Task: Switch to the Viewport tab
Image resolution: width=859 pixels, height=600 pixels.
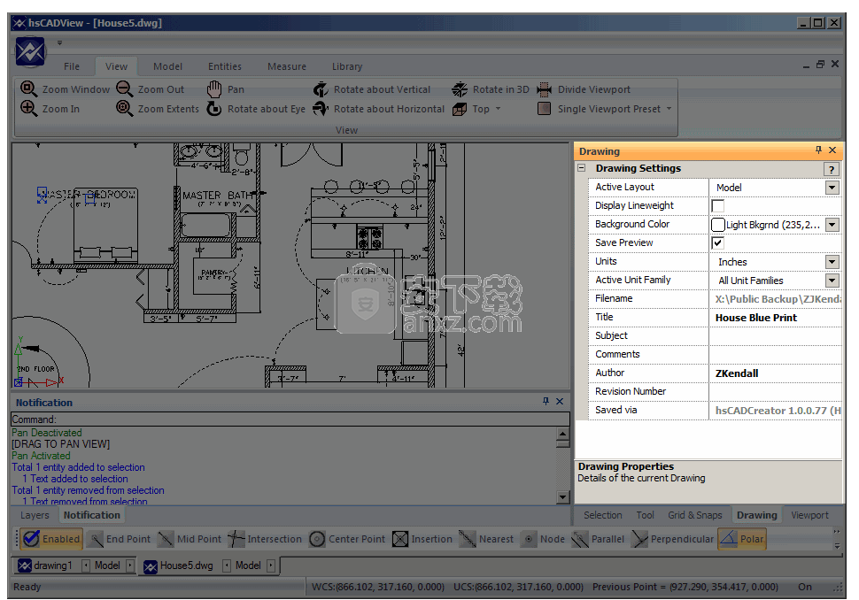Action: pyautogui.click(x=809, y=515)
